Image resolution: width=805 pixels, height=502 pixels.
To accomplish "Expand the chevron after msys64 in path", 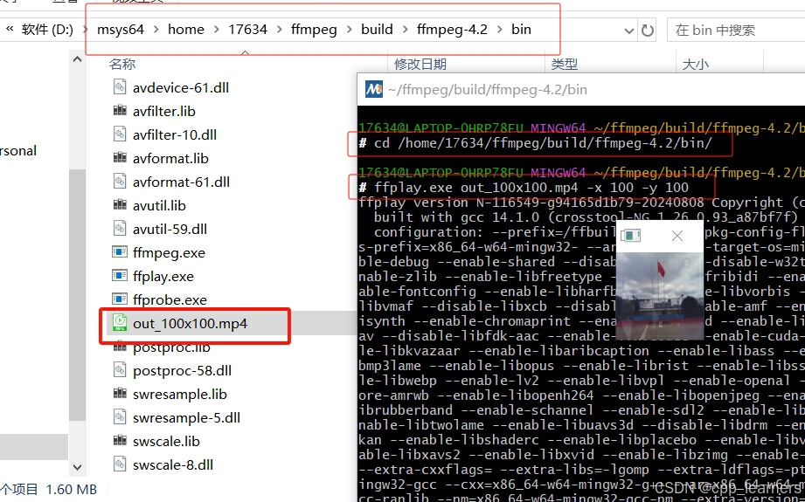I will pos(156,30).
